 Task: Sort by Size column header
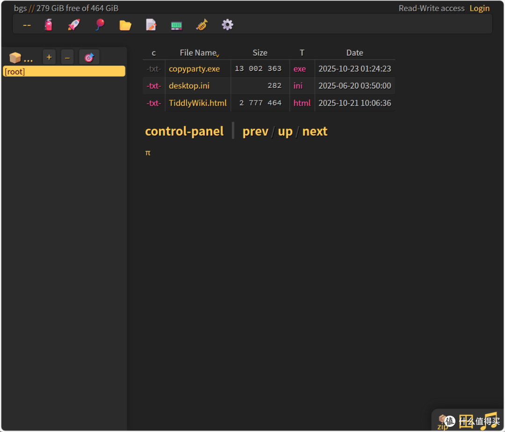point(260,53)
